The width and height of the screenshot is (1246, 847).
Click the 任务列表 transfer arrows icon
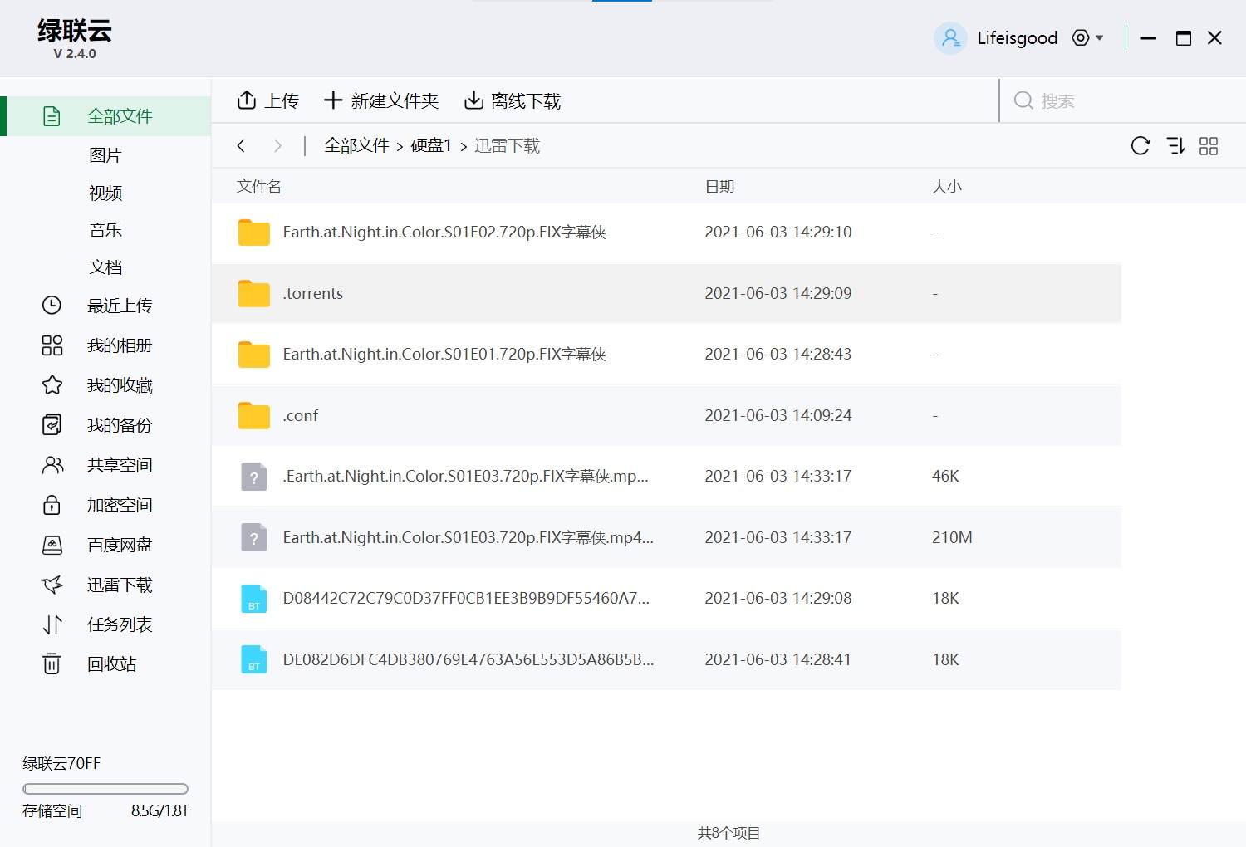tap(52, 624)
